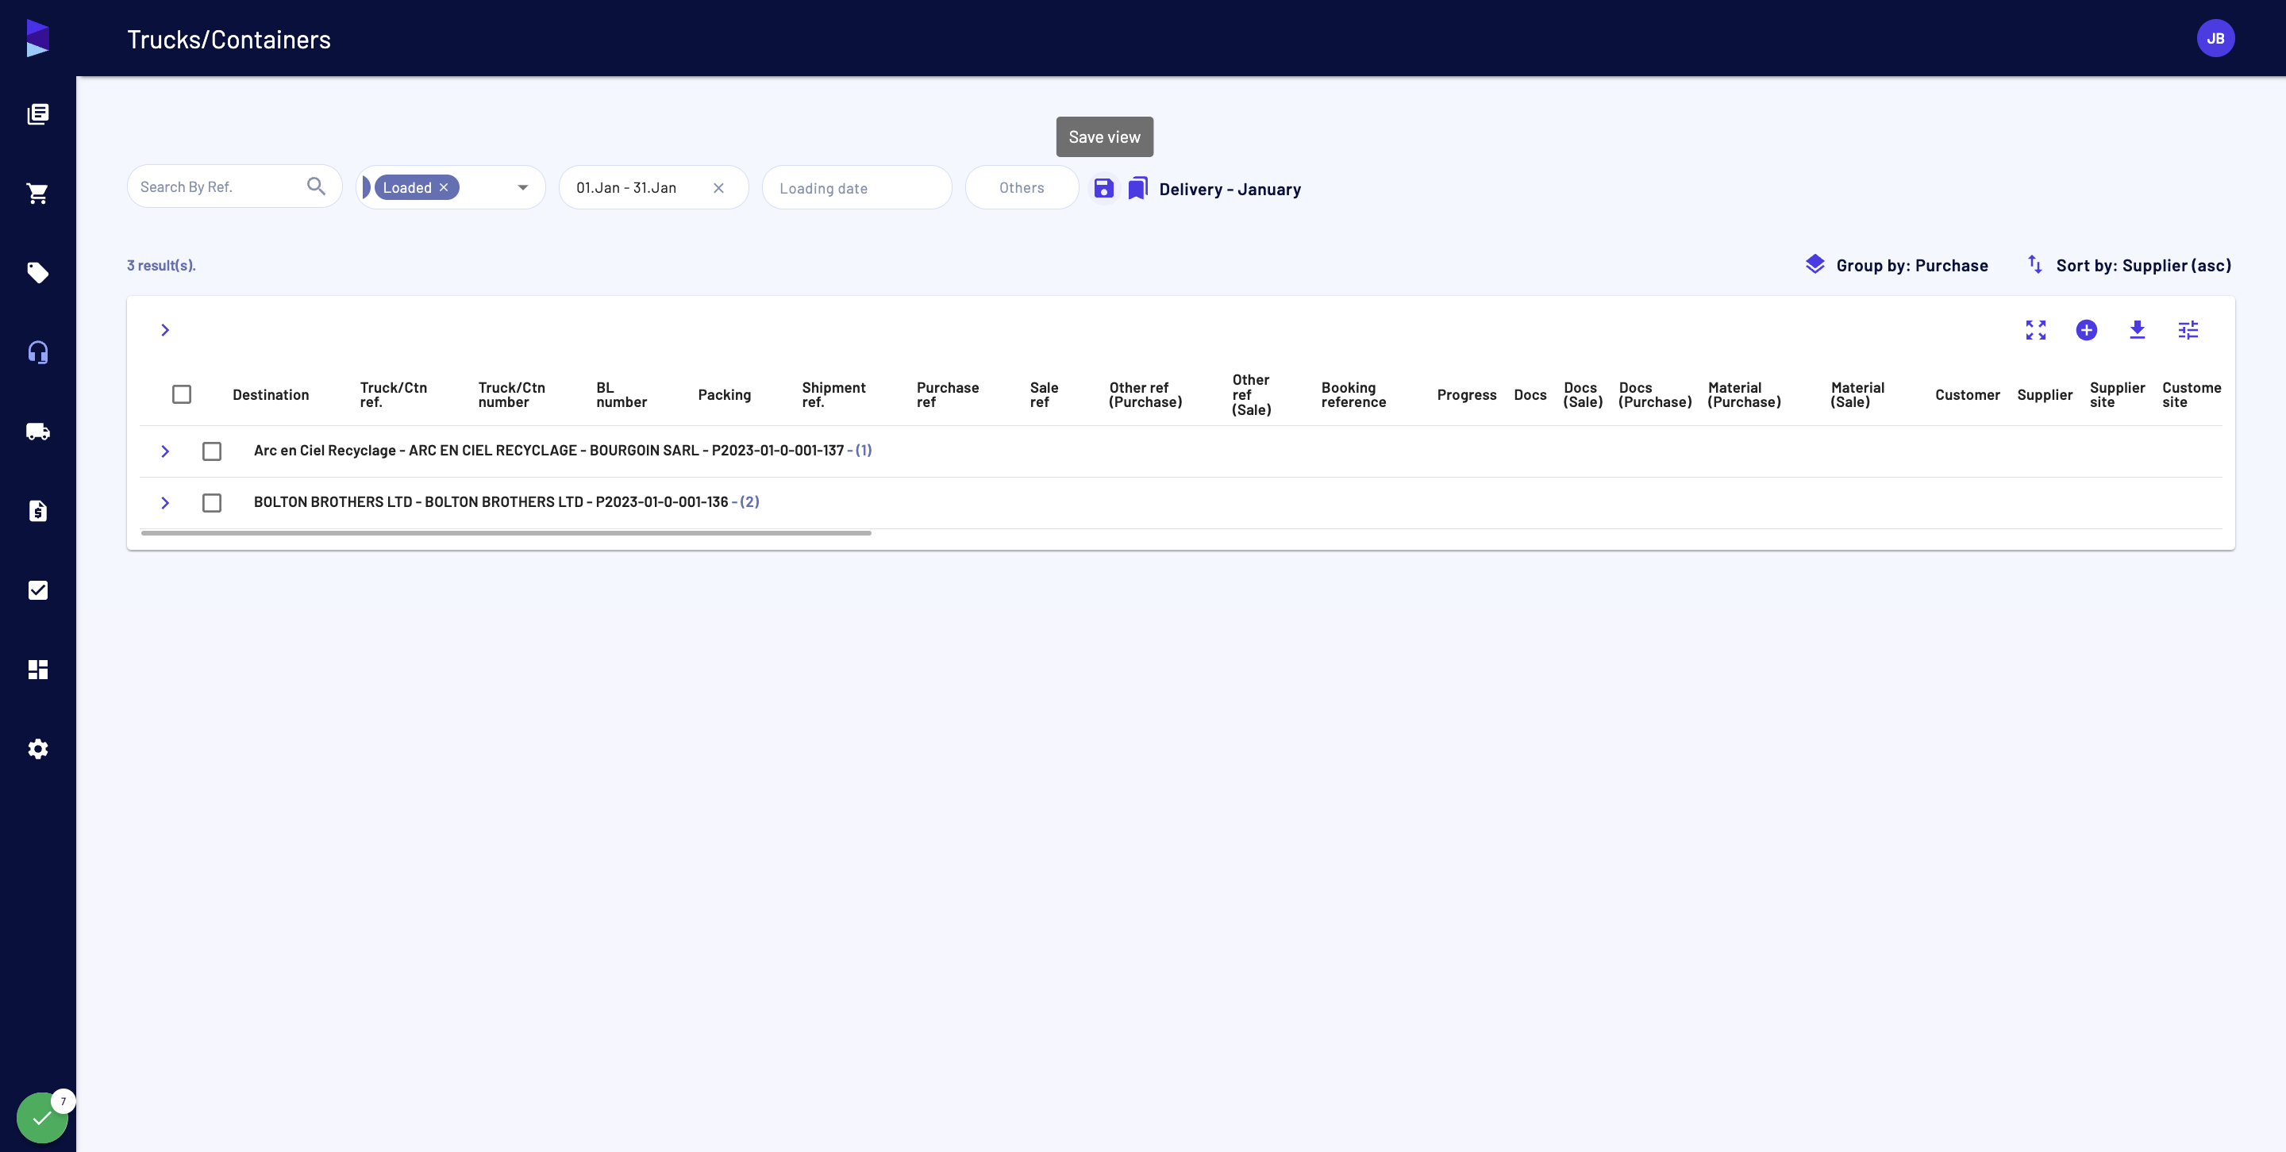Open the status filter dropdown arrow
The image size is (2286, 1152).
pos(523,187)
